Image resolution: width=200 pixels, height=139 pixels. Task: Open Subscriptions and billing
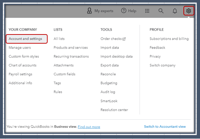(x=169, y=39)
